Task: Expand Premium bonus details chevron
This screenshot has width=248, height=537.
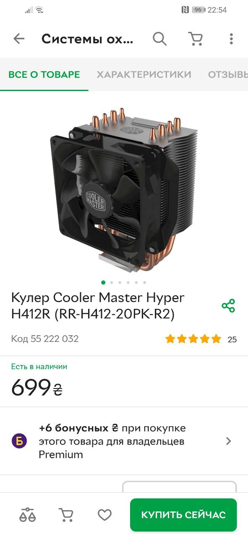Action: pyautogui.click(x=229, y=441)
